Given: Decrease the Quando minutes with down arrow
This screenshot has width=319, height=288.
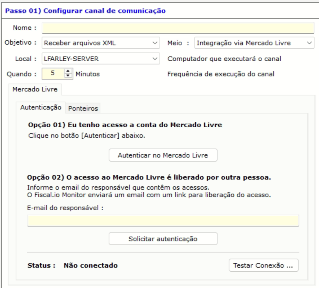Looking at the screenshot, I should pos(68,76).
